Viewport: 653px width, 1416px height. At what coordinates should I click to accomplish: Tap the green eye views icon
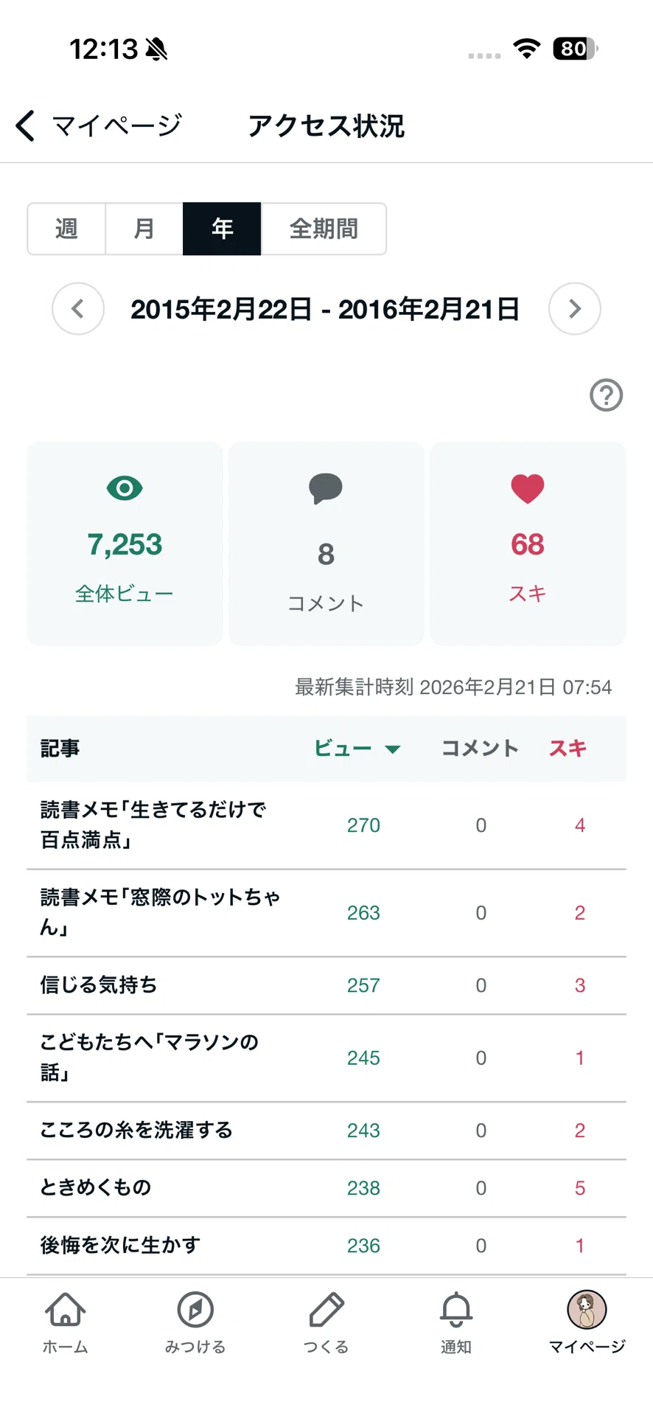tap(125, 488)
